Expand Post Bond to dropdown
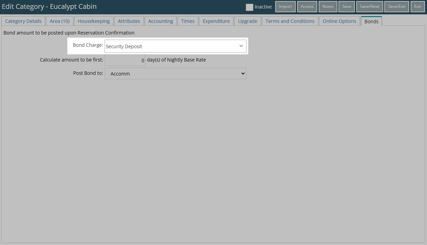This screenshot has height=245, width=427. point(175,73)
